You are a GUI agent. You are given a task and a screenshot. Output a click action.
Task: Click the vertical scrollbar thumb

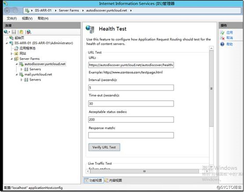click(211, 89)
